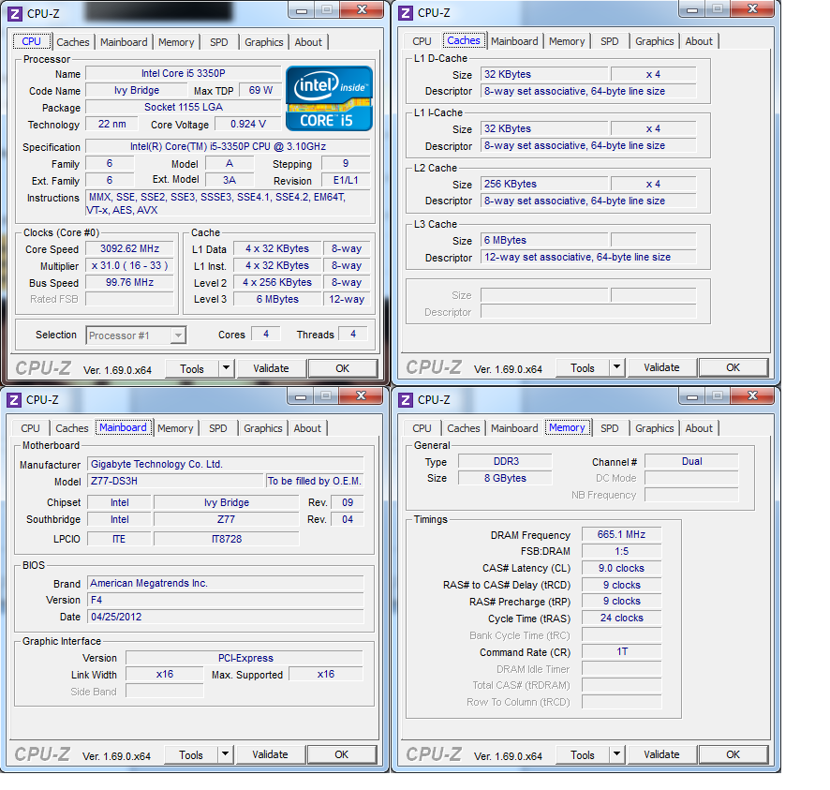830x790 pixels.
Task: Click the 'PCI-Express' graphic interface version
Action: 245,658
